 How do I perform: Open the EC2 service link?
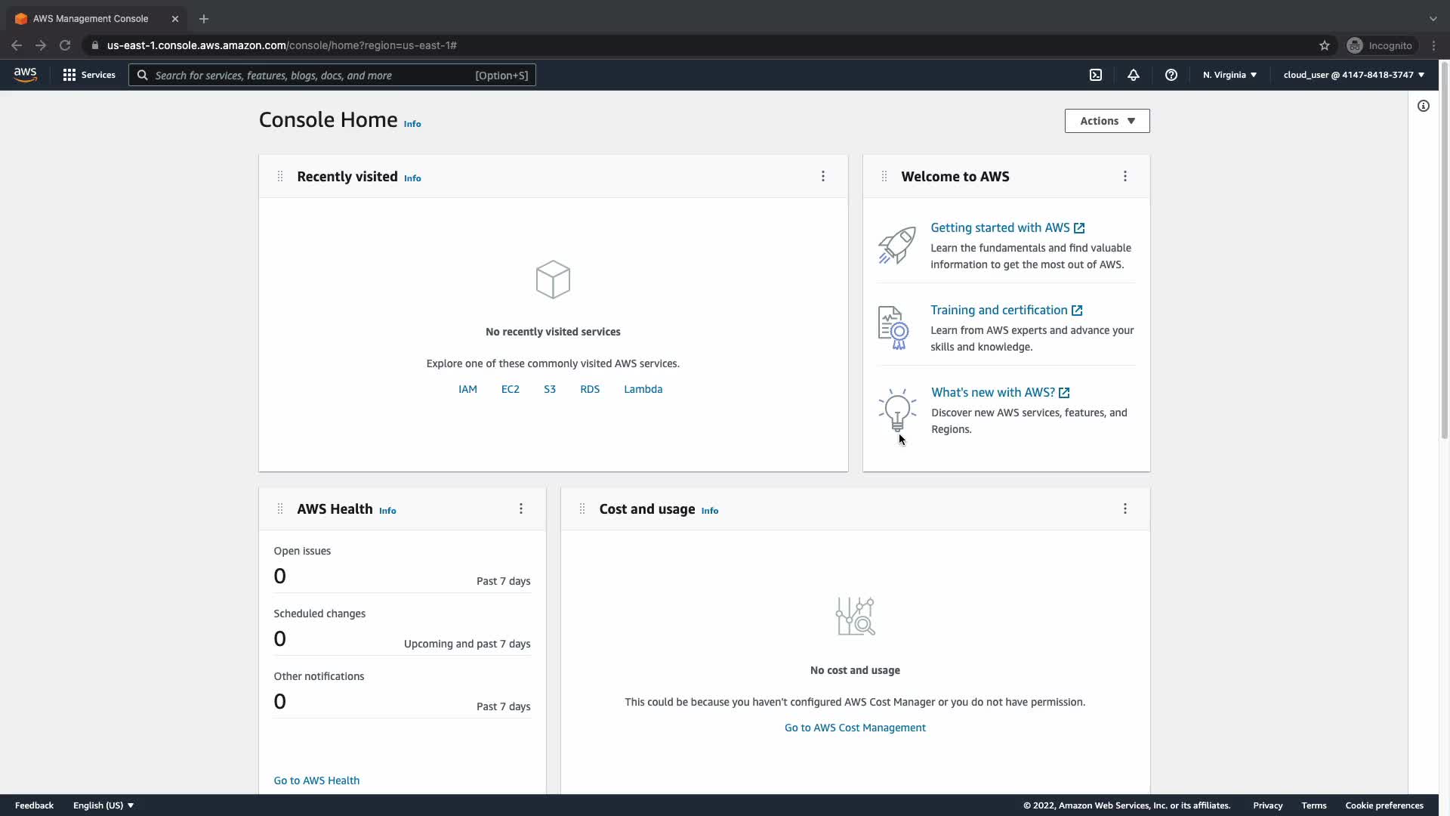click(x=511, y=389)
